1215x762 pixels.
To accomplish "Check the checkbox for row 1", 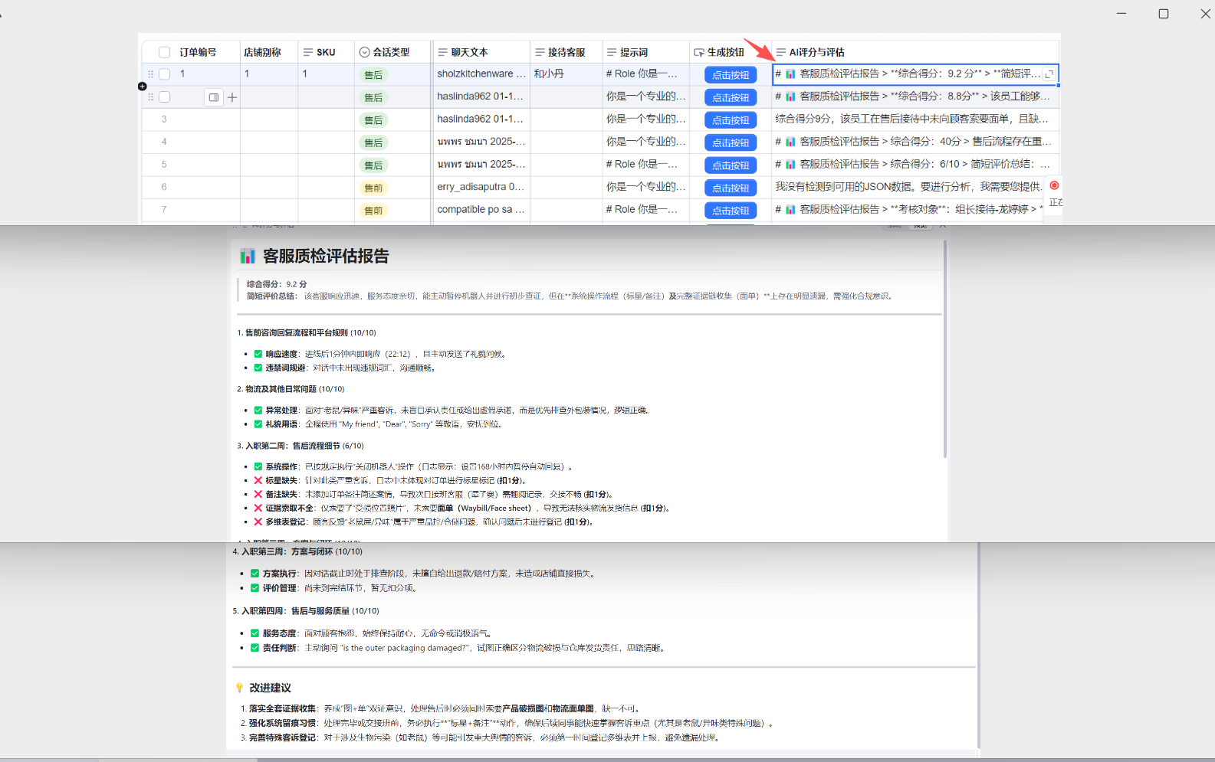I will pyautogui.click(x=164, y=74).
